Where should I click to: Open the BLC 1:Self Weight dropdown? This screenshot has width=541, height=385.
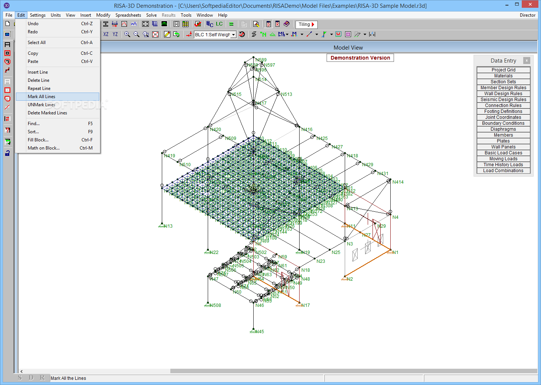click(x=233, y=35)
